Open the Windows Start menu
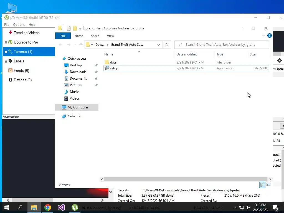 [x=7, y=207]
